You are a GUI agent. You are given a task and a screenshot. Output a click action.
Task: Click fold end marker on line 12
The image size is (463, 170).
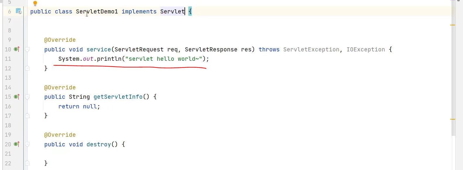27,68
